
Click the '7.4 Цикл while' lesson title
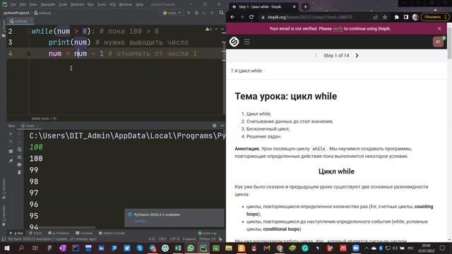[246, 71]
